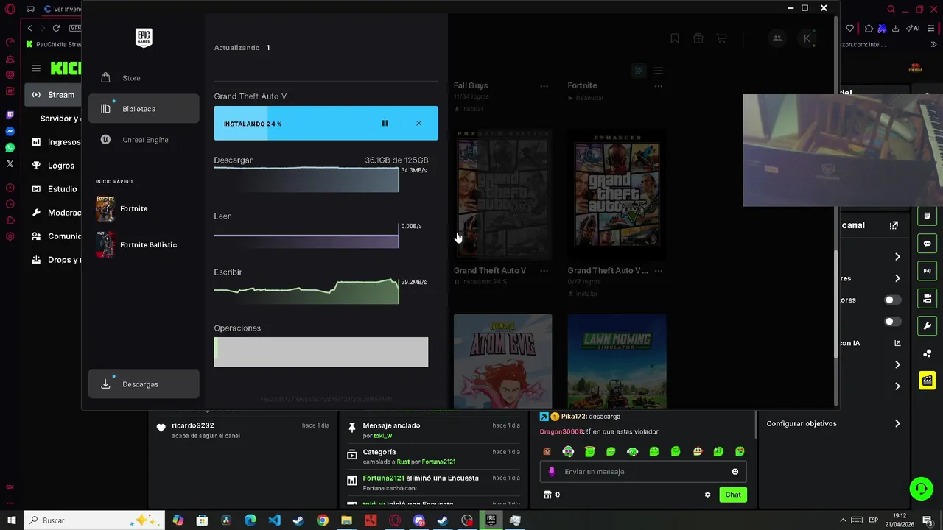This screenshot has width=943, height=530.
Task: Go back in the browser
Action: pyautogui.click(x=29, y=28)
